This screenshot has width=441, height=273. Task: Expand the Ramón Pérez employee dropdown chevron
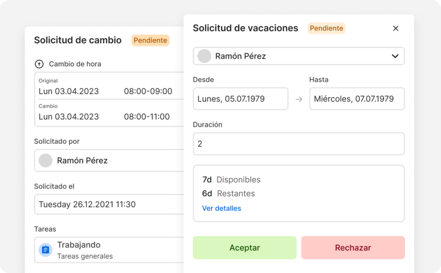pyautogui.click(x=394, y=56)
